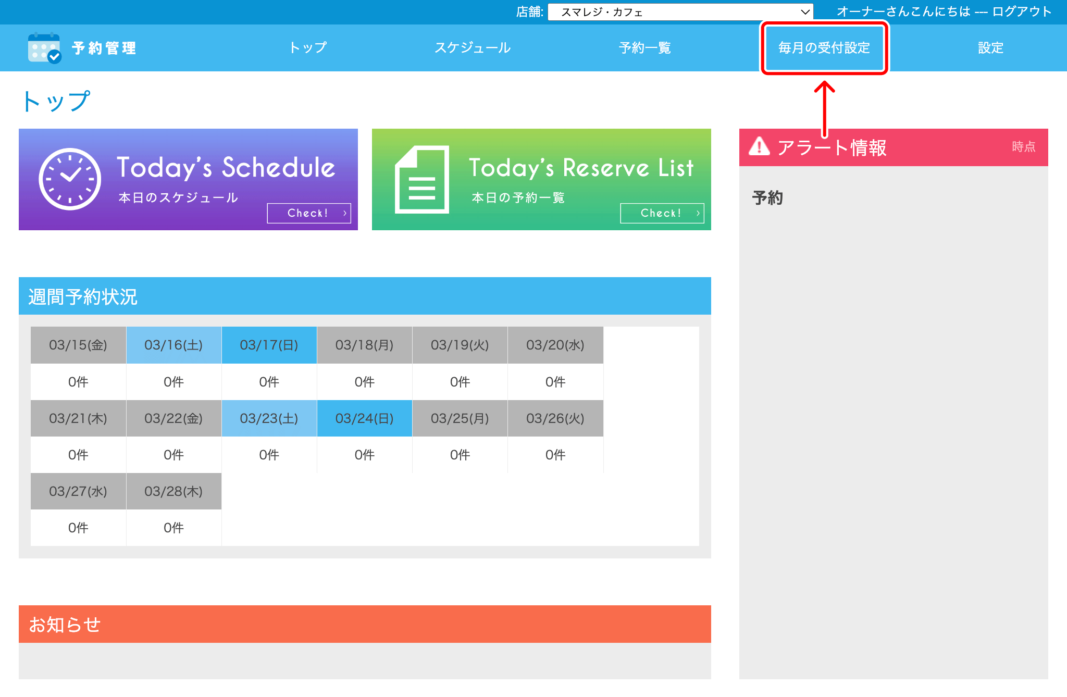The width and height of the screenshot is (1067, 697).
Task: Open the 予約一覧 menu item
Action: point(644,48)
